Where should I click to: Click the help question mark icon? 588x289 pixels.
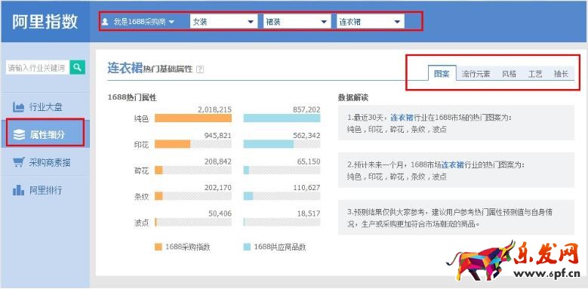point(200,69)
